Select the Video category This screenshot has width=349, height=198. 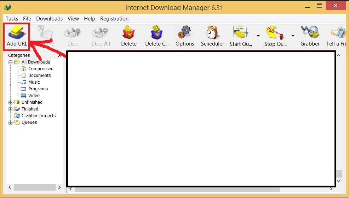click(x=34, y=95)
